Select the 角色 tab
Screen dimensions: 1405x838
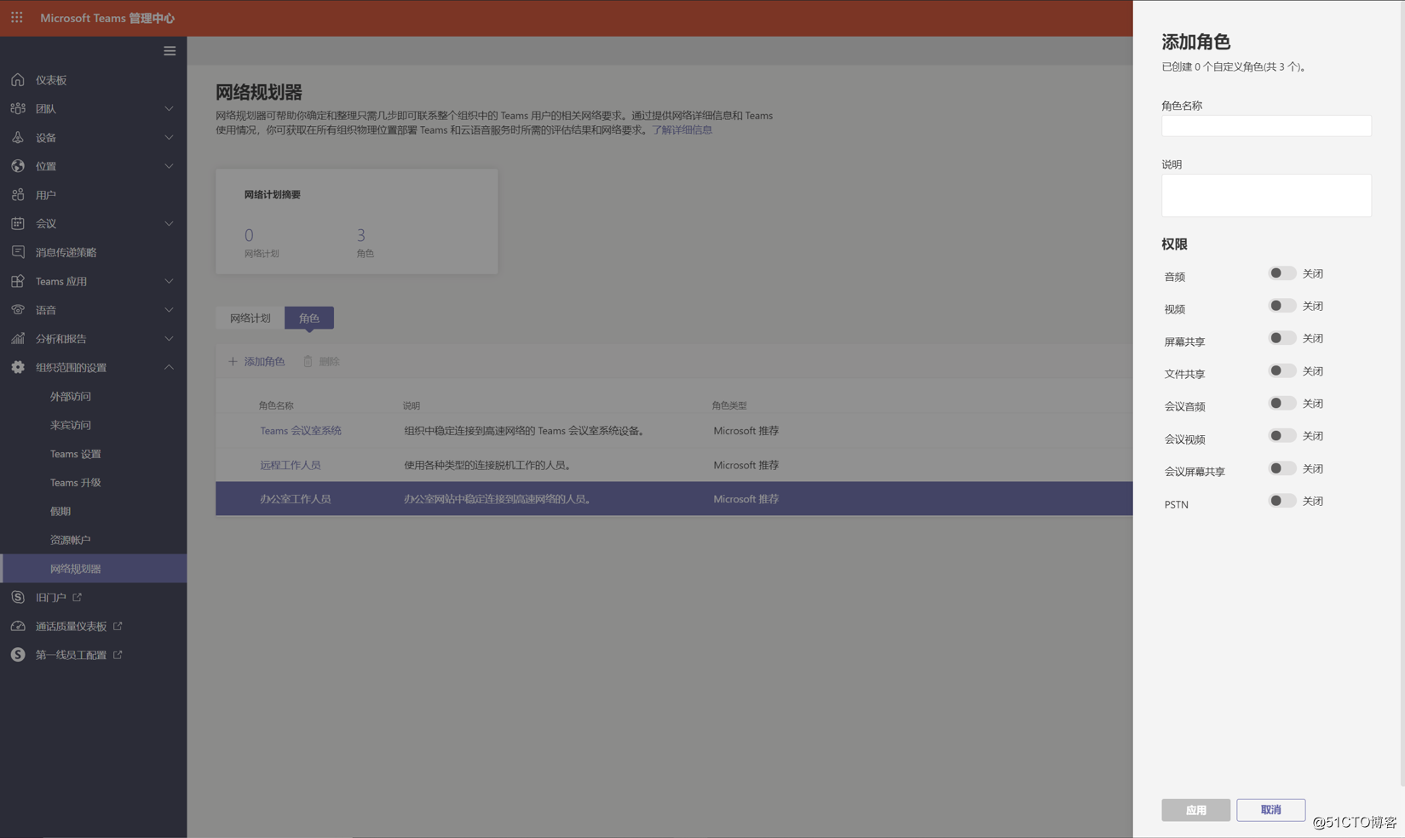click(309, 318)
